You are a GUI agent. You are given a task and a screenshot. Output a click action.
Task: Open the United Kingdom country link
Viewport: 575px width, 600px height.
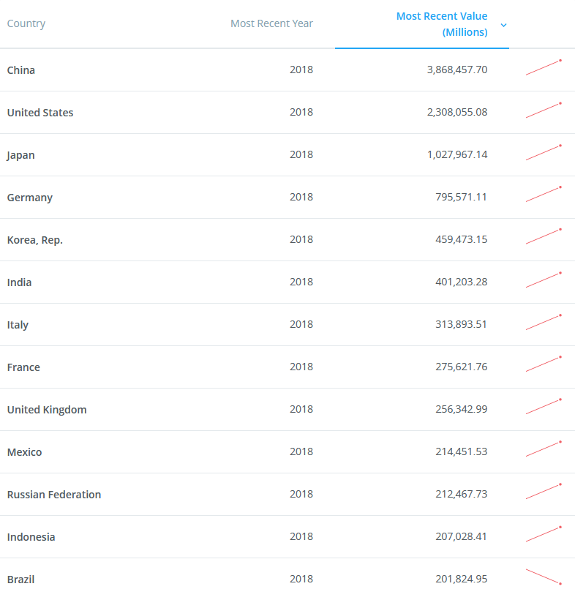pos(47,410)
